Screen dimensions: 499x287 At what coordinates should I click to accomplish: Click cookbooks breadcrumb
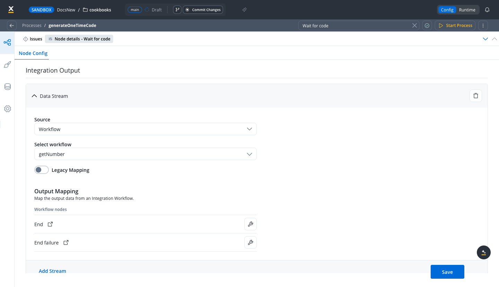pos(100,10)
